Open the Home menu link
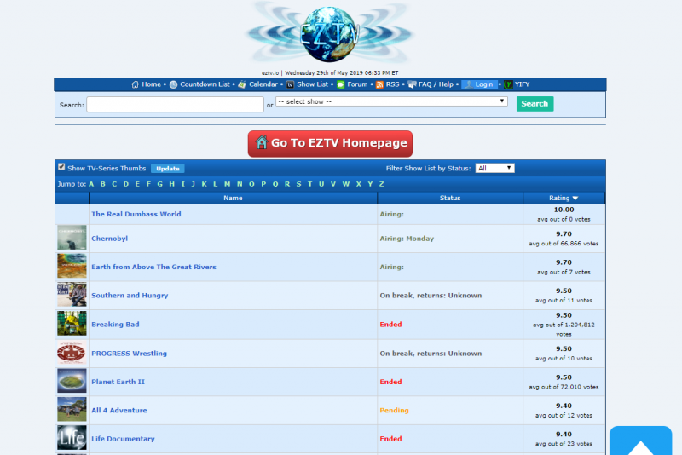Viewport: 682px width, 455px height. [x=152, y=84]
